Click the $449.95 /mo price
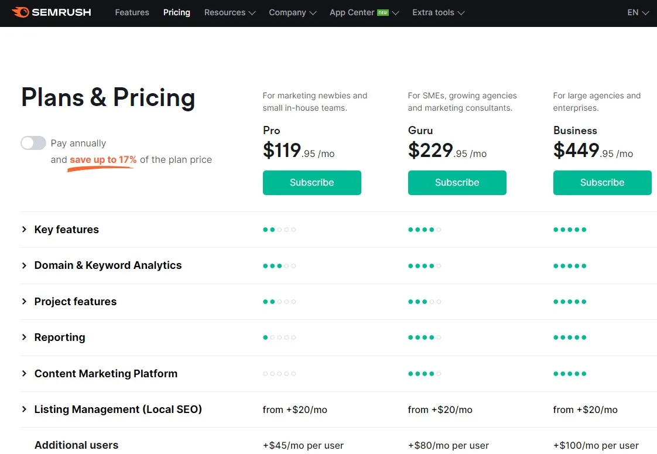Viewport: 657px width, 454px height. click(x=593, y=150)
